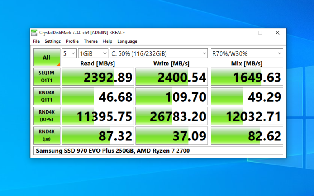This screenshot has width=314, height=196.
Task: Open the test count dropdown showing 5
Action: point(69,53)
